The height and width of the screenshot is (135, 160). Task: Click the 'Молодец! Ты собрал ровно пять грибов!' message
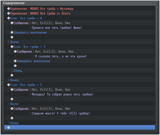point(62,94)
